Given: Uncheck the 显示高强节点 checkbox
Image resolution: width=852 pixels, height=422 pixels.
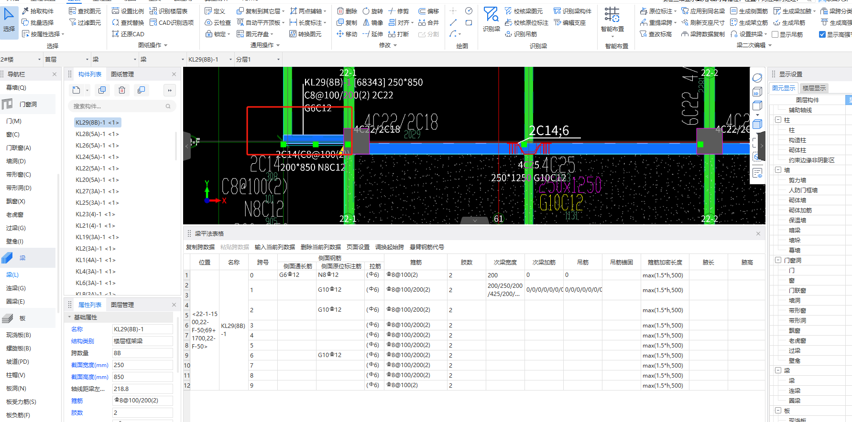Looking at the screenshot, I should click(822, 34).
